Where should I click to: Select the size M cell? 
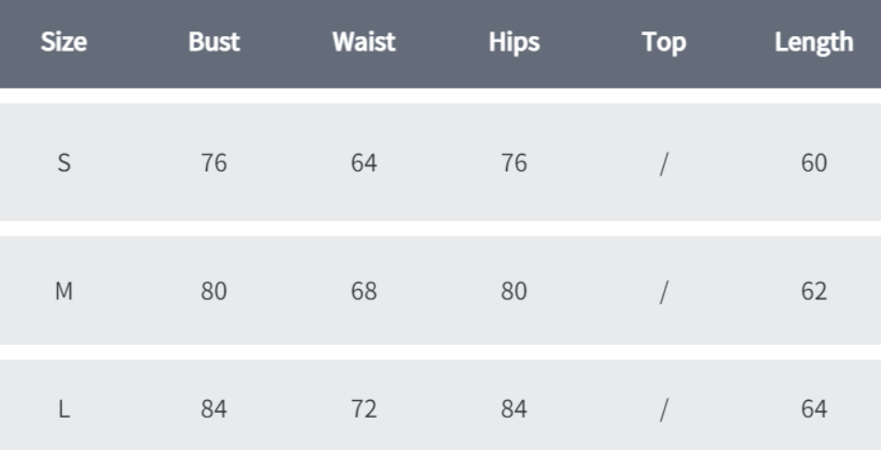point(64,291)
